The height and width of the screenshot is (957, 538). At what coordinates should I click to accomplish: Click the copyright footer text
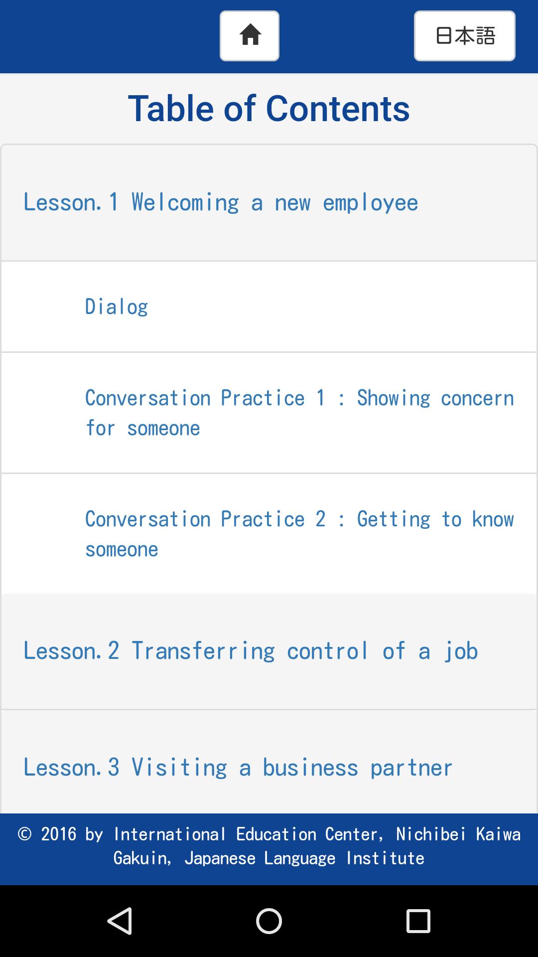pos(269,846)
